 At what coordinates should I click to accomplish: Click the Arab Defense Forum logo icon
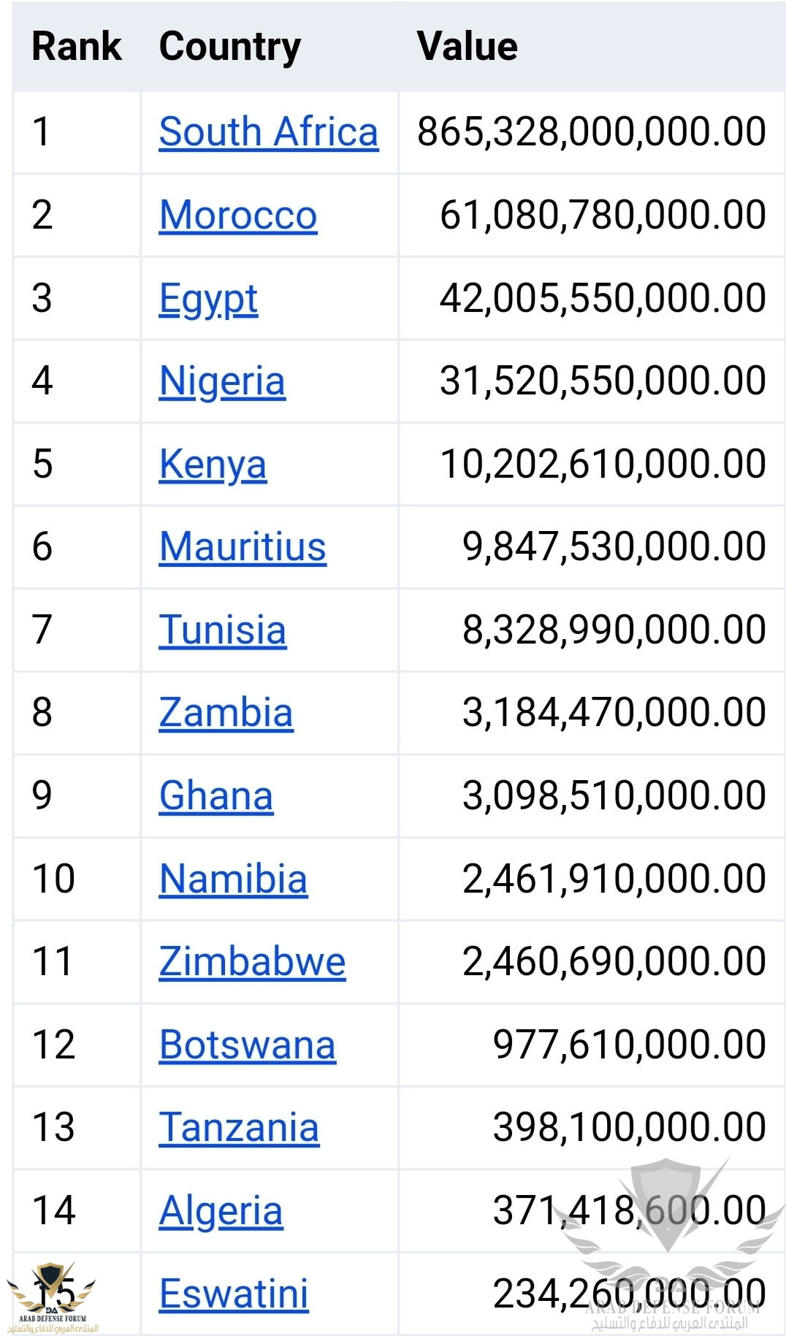click(52, 1297)
